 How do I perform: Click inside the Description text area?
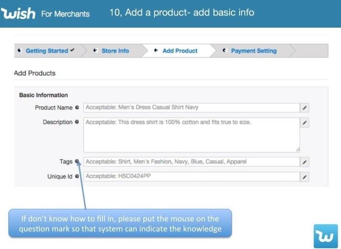tap(191, 135)
